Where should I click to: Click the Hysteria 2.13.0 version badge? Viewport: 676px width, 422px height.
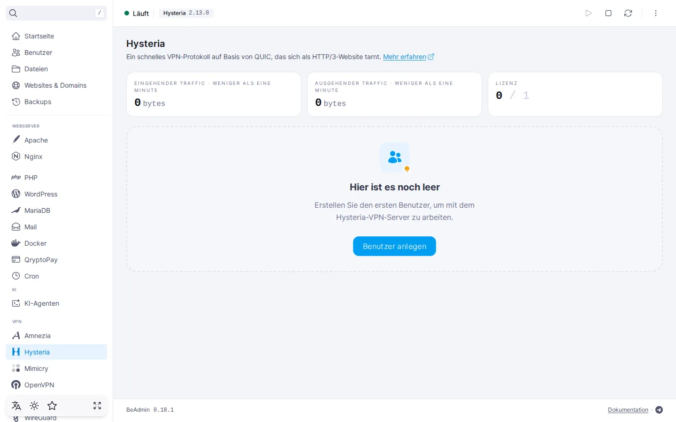click(186, 13)
